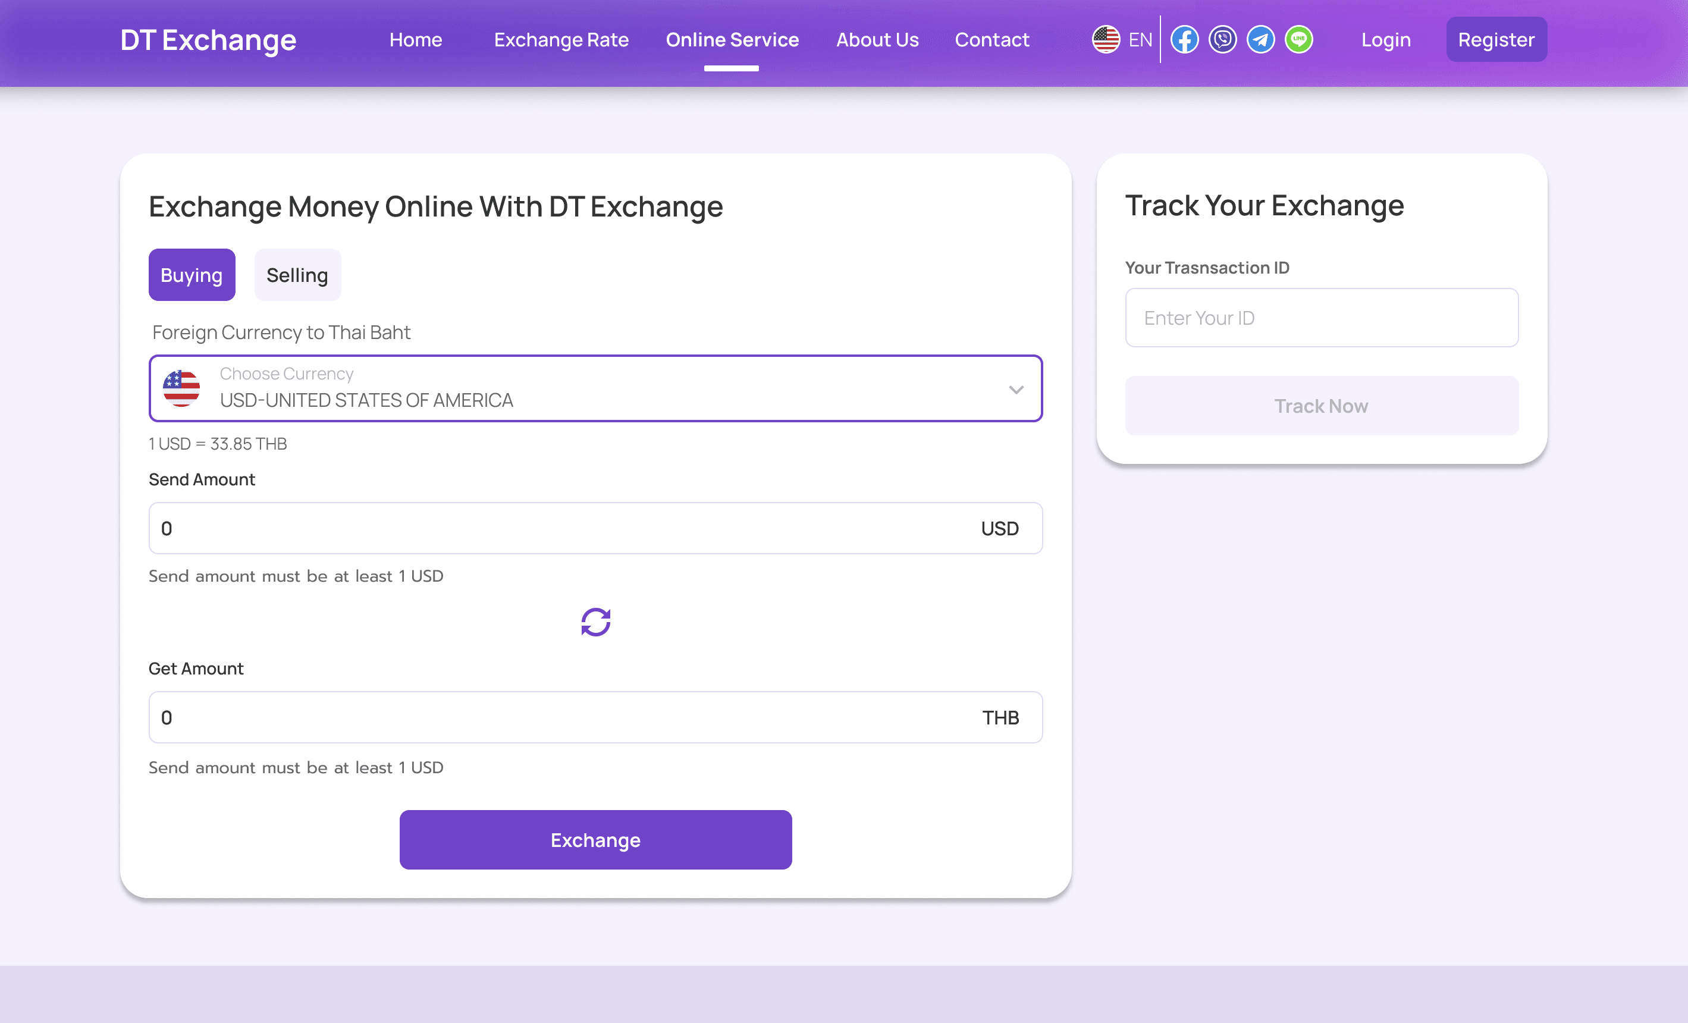The image size is (1688, 1023).
Task: Open the LINE chat icon
Action: click(x=1298, y=40)
